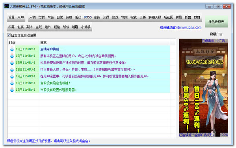Screen dimensions: 236x148
Task: Click the application icon in title bar
Action: pyautogui.click(x=6, y=6)
